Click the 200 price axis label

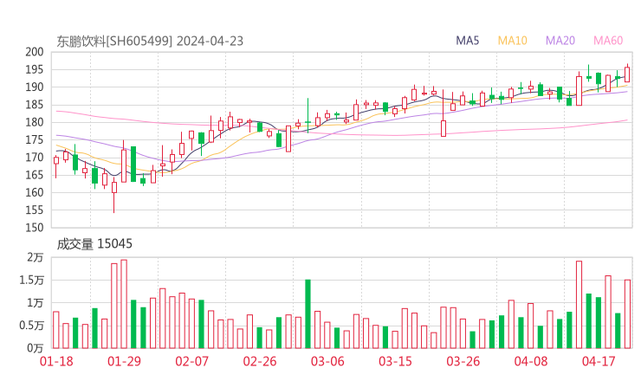[35, 52]
